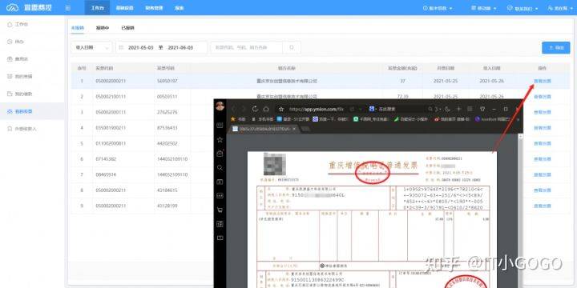Click the search magnifier icon beside filter field
Viewport: 577px width, 288px height.
pyautogui.click(x=292, y=47)
